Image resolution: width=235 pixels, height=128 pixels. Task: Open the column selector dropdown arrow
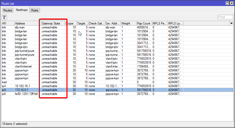(x=231, y=23)
